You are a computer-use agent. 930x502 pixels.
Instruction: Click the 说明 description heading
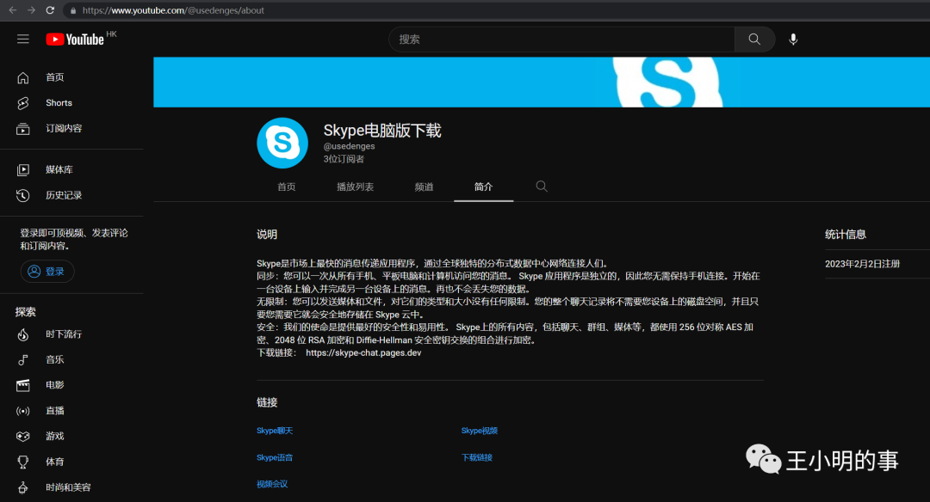[x=267, y=235]
